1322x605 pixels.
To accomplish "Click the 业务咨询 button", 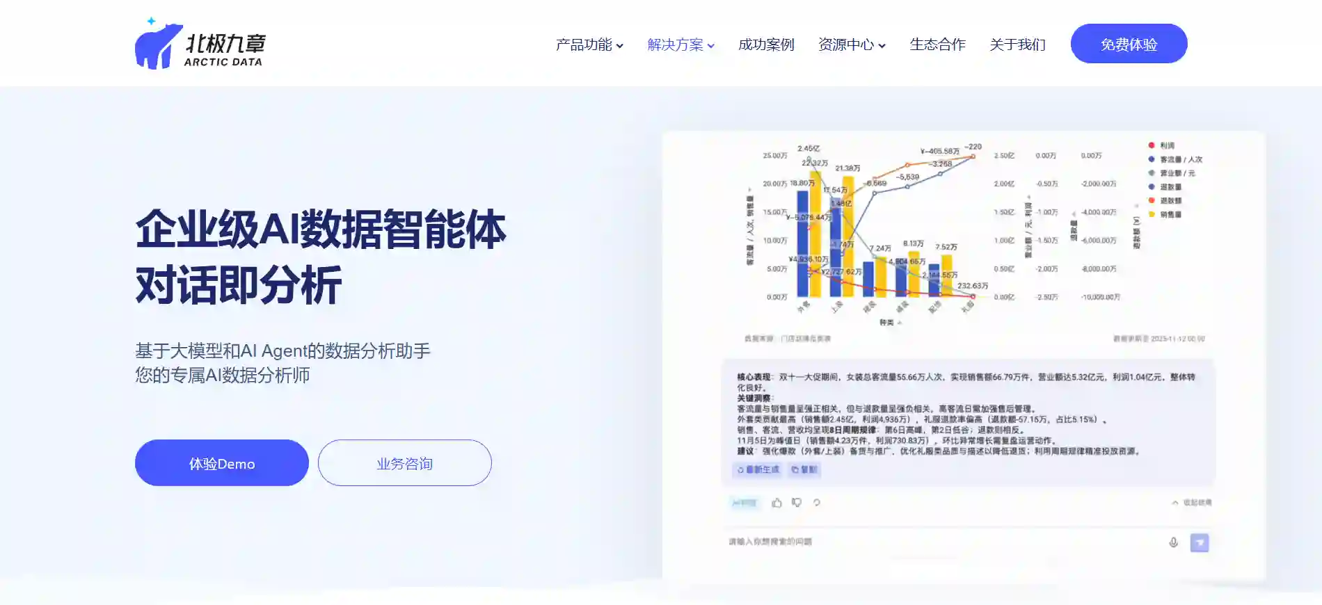I will [x=405, y=463].
